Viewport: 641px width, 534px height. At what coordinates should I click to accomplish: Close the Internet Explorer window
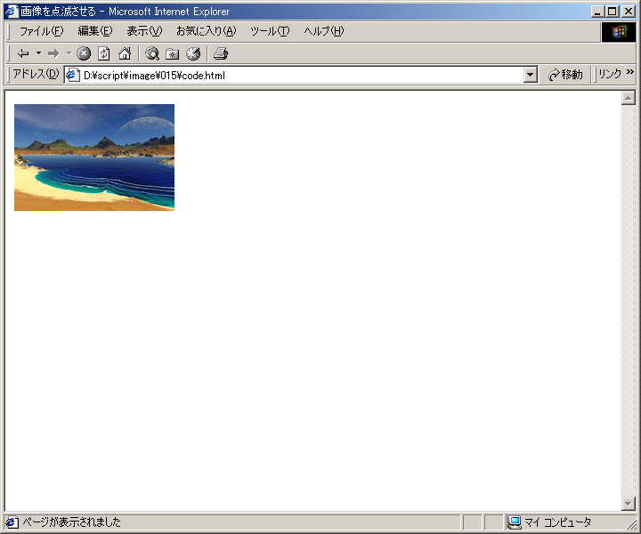pos(628,12)
